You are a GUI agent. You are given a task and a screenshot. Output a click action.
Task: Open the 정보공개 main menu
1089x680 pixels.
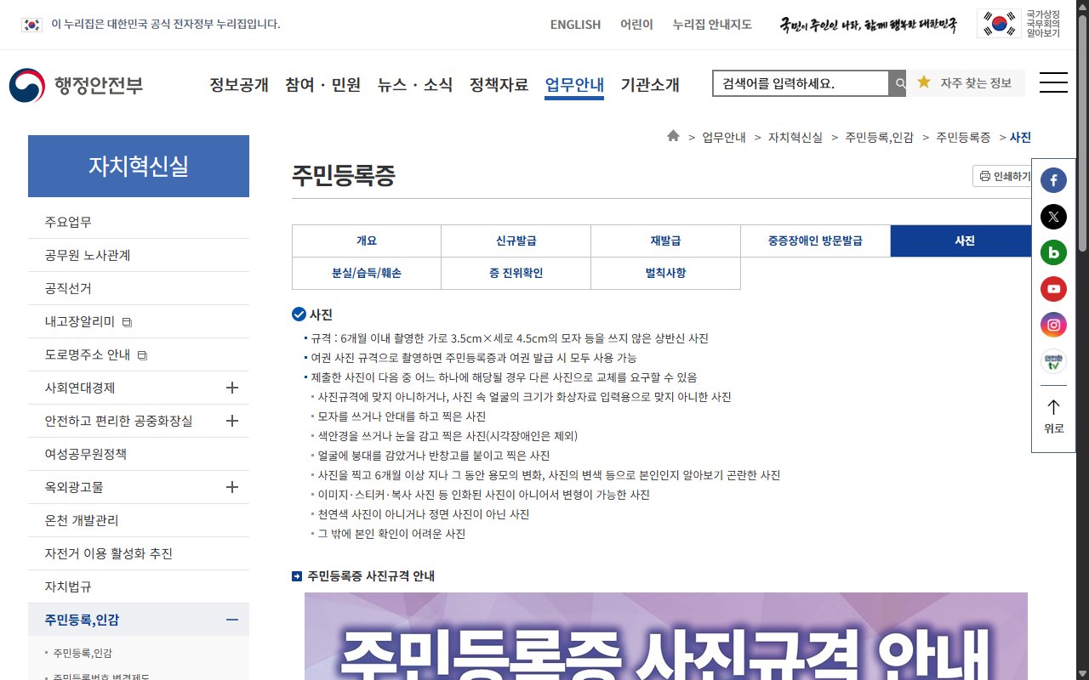[x=239, y=85]
